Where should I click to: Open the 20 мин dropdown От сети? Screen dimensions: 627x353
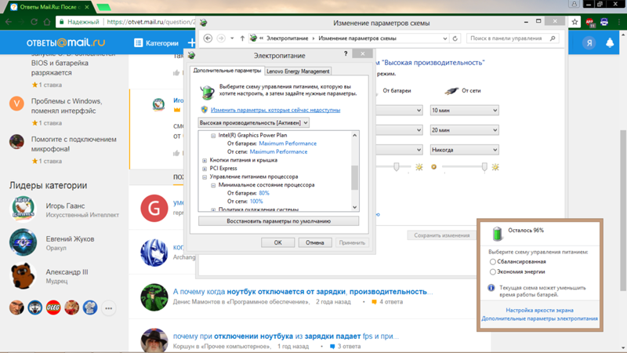[464, 130]
